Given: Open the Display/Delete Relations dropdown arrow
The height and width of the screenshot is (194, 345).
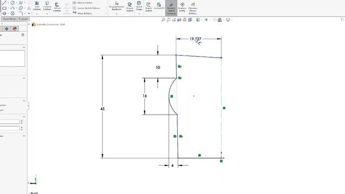Looking at the screenshot, I should (116, 14).
